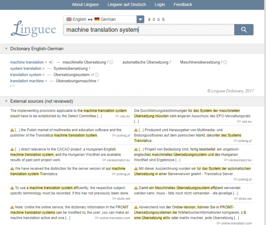
Task: Open info icon next to Maschinenübersetzung
Action: pos(225,62)
